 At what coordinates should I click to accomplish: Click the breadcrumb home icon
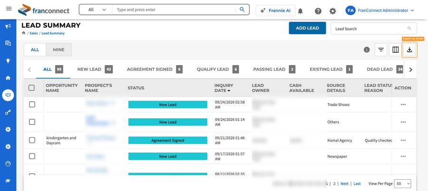tap(23, 33)
